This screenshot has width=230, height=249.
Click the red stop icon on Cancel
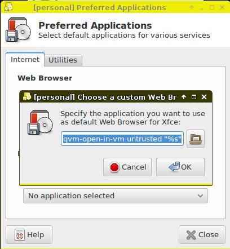coord(114,167)
